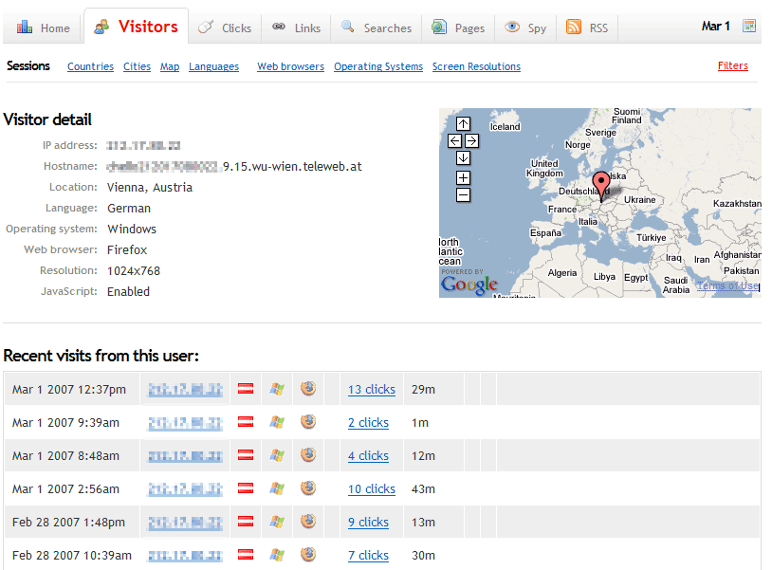Open the 13 clicks session link
The height and width of the screenshot is (570, 772).
tap(371, 390)
